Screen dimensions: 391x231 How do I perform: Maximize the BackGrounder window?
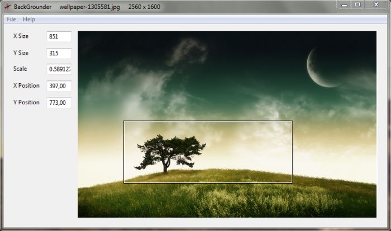(x=358, y=4)
